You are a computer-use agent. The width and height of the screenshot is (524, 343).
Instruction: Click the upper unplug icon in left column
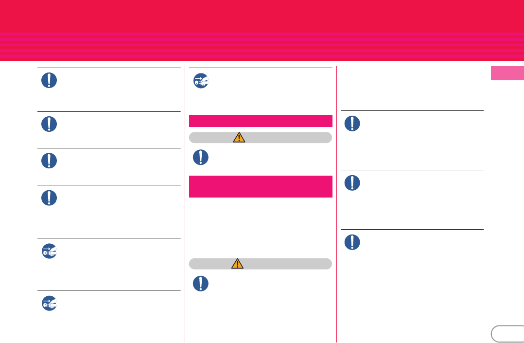50,251
